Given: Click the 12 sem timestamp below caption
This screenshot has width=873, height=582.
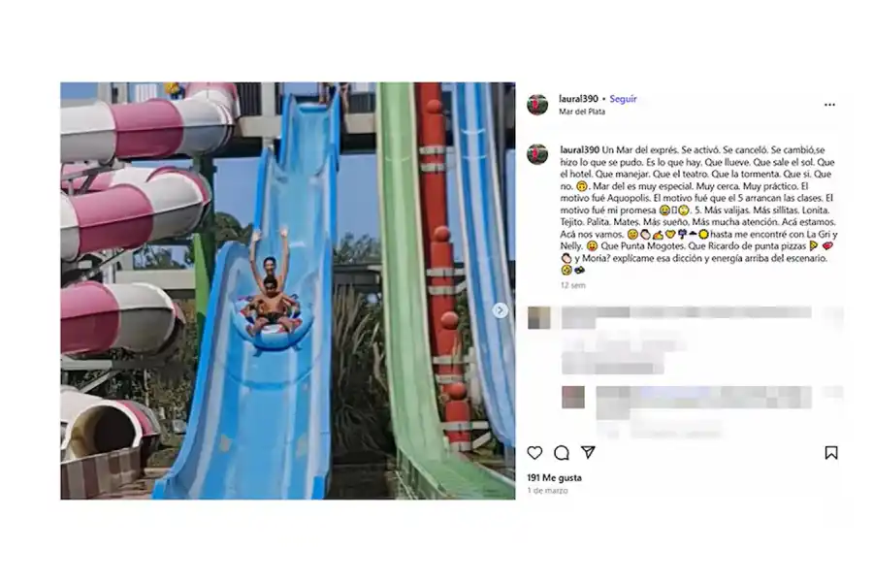Looking at the screenshot, I should [572, 285].
